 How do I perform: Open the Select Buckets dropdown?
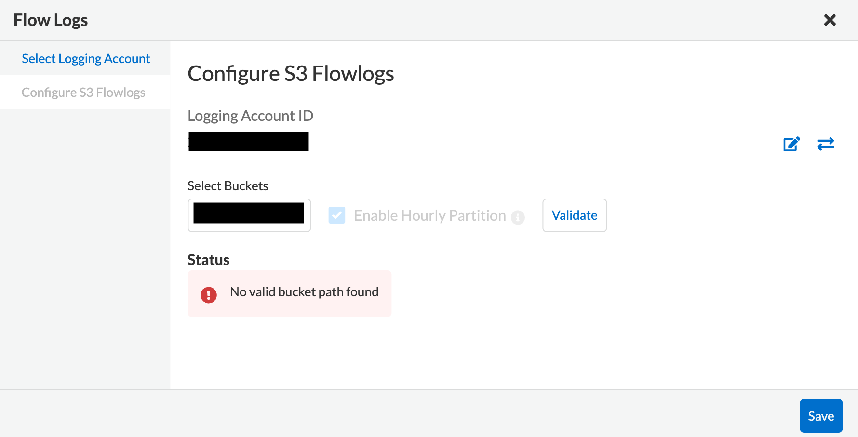pyautogui.click(x=249, y=215)
